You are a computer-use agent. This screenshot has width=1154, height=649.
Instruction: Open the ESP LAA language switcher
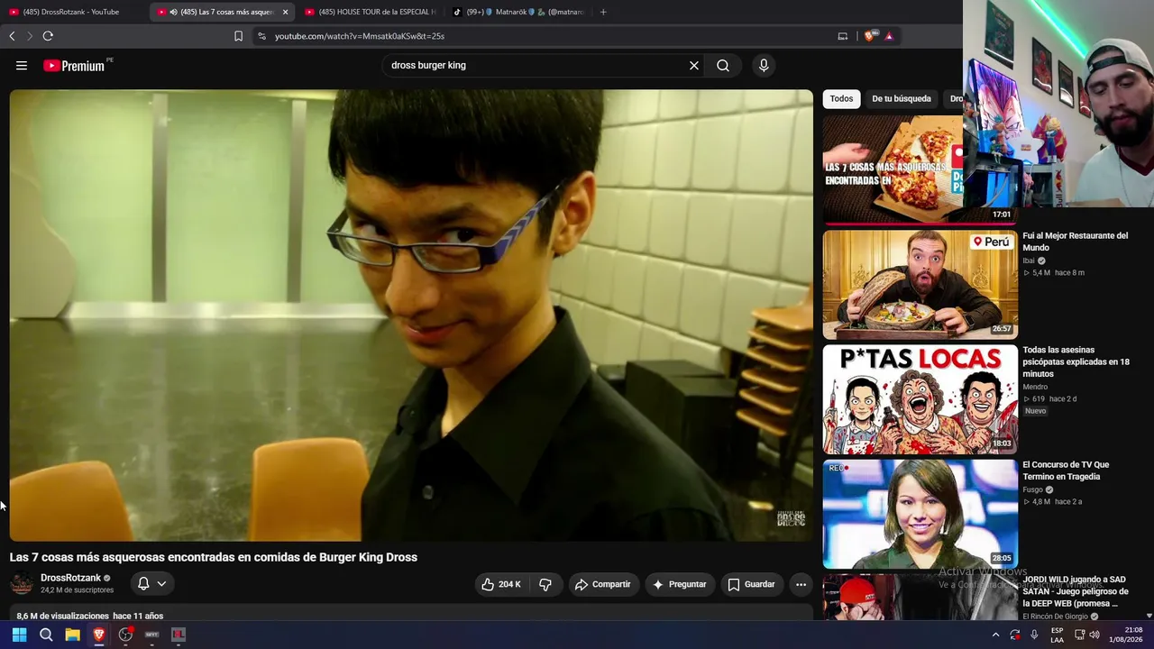[1058, 635]
